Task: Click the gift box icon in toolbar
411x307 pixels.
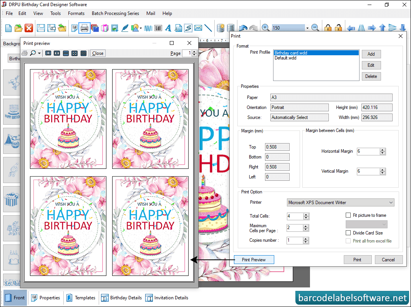Action: [105, 28]
